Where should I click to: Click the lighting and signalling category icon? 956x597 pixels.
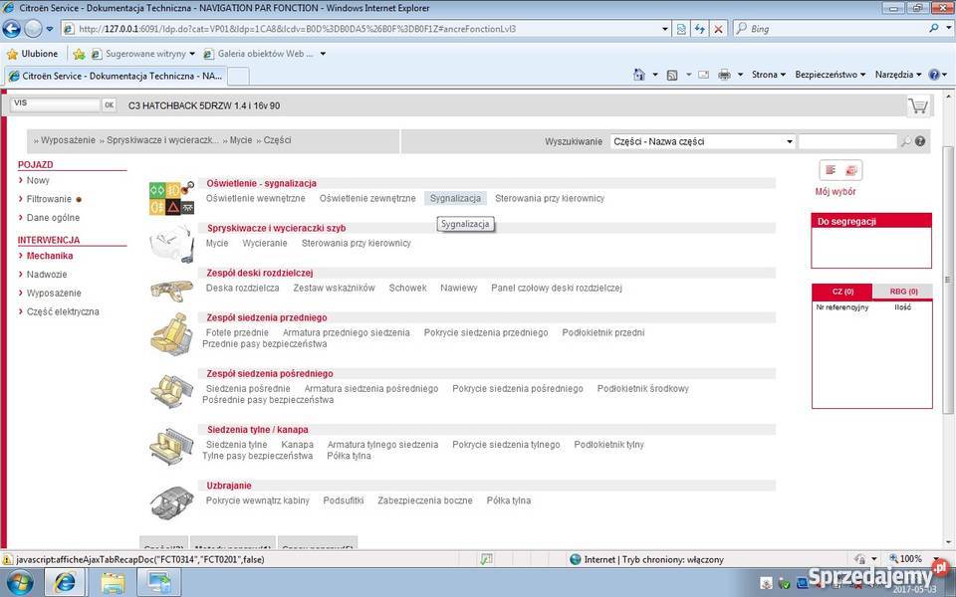(x=170, y=197)
